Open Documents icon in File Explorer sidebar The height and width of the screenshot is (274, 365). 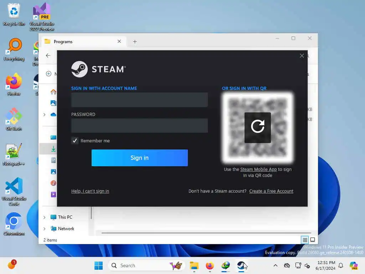[53, 160]
